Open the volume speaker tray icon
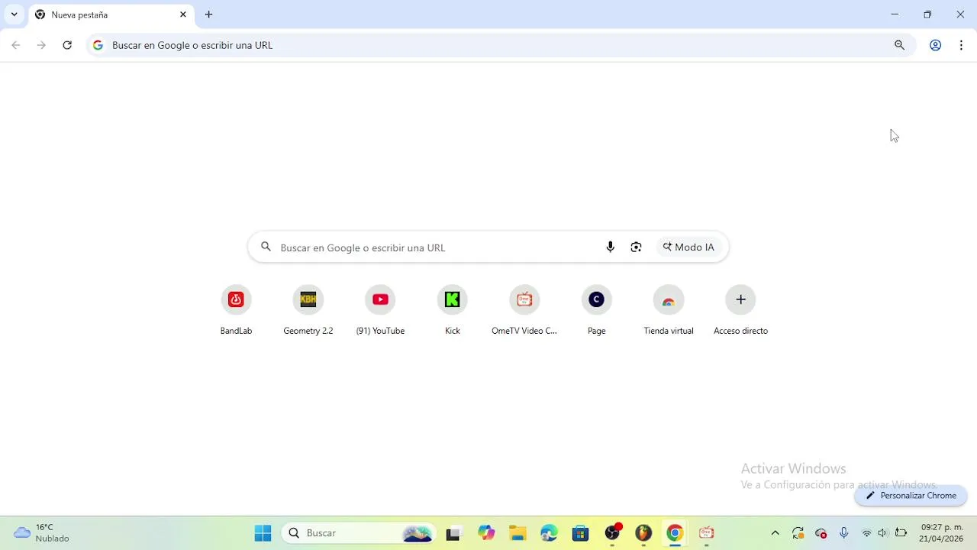 click(x=883, y=533)
